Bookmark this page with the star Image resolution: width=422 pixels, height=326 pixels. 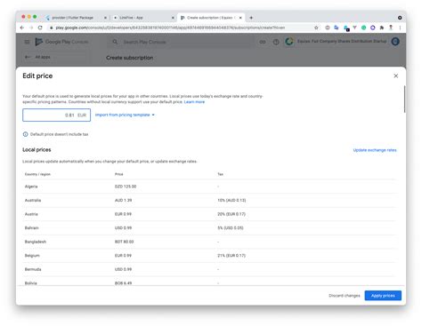[x=316, y=28]
